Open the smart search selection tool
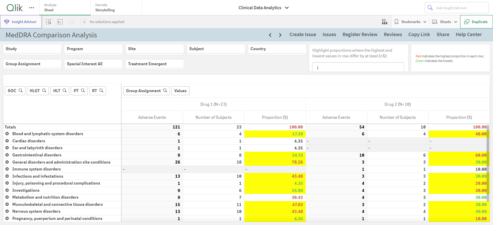Screen dimensions: 493x225 click(49, 22)
